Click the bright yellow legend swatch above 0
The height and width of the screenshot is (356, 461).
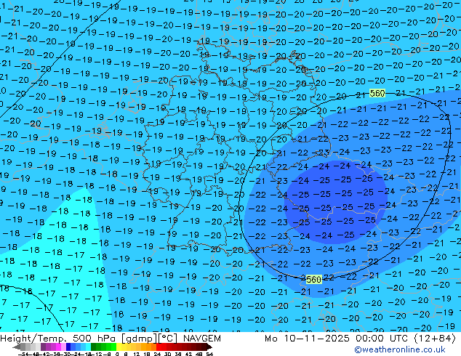click(x=119, y=347)
